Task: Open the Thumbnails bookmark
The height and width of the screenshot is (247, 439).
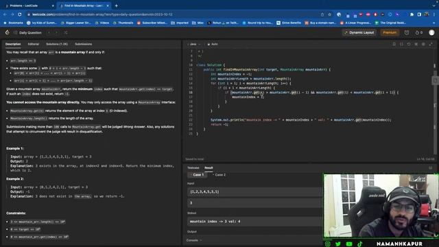Action: [123, 23]
